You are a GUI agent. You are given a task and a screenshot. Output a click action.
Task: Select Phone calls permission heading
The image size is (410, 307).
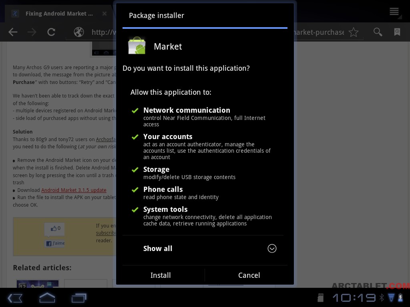point(163,189)
